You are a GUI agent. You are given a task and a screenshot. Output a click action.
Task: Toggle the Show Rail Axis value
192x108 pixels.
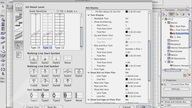pyautogui.click(x=127, y=89)
